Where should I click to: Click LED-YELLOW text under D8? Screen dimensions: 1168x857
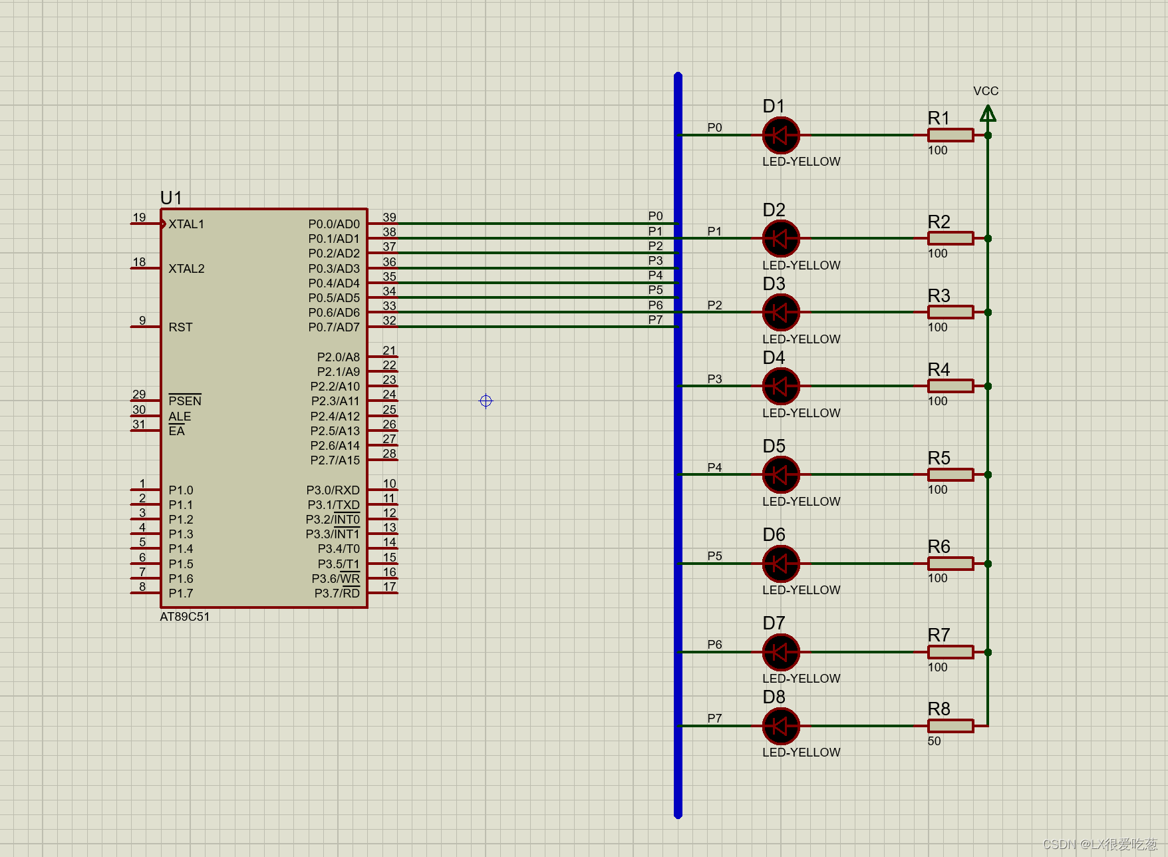coord(802,753)
